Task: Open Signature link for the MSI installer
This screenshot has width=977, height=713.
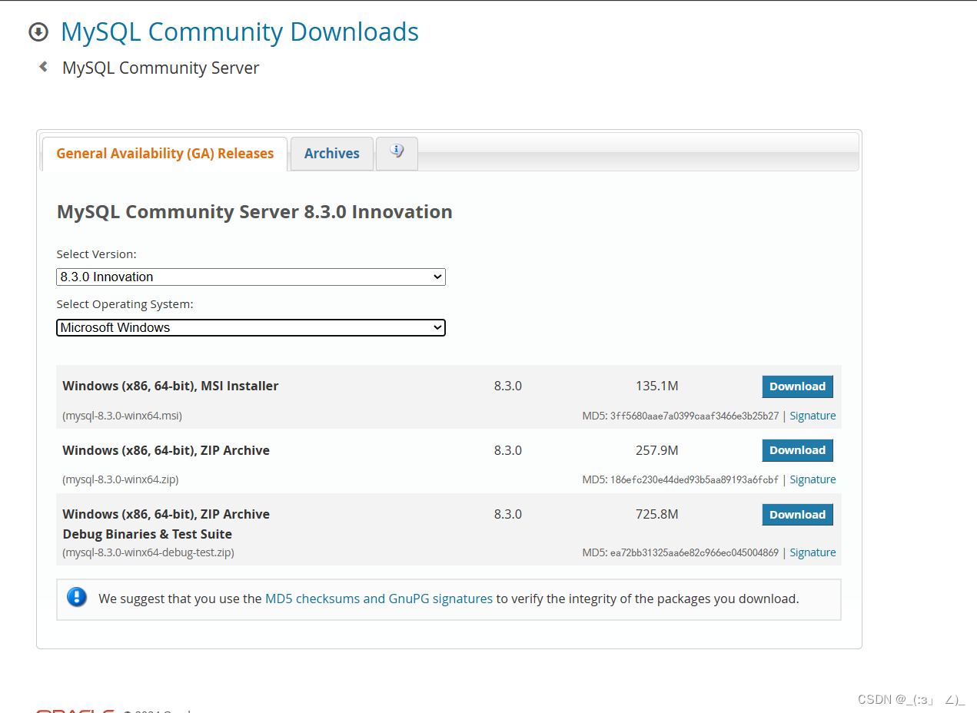Action: [x=813, y=416]
